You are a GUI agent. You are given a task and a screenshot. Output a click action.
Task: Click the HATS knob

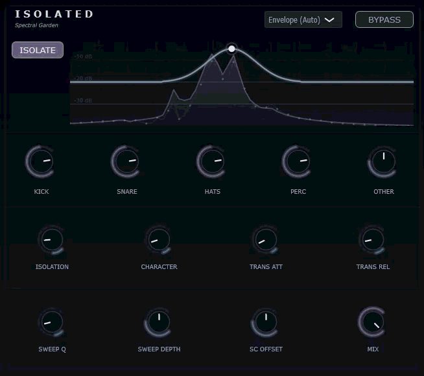coord(211,161)
